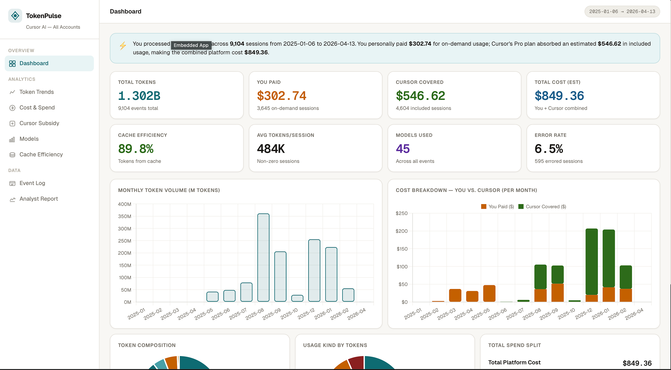Click the "Cursor AI — All Accounts" subtitle
671x370 pixels.
[53, 27]
